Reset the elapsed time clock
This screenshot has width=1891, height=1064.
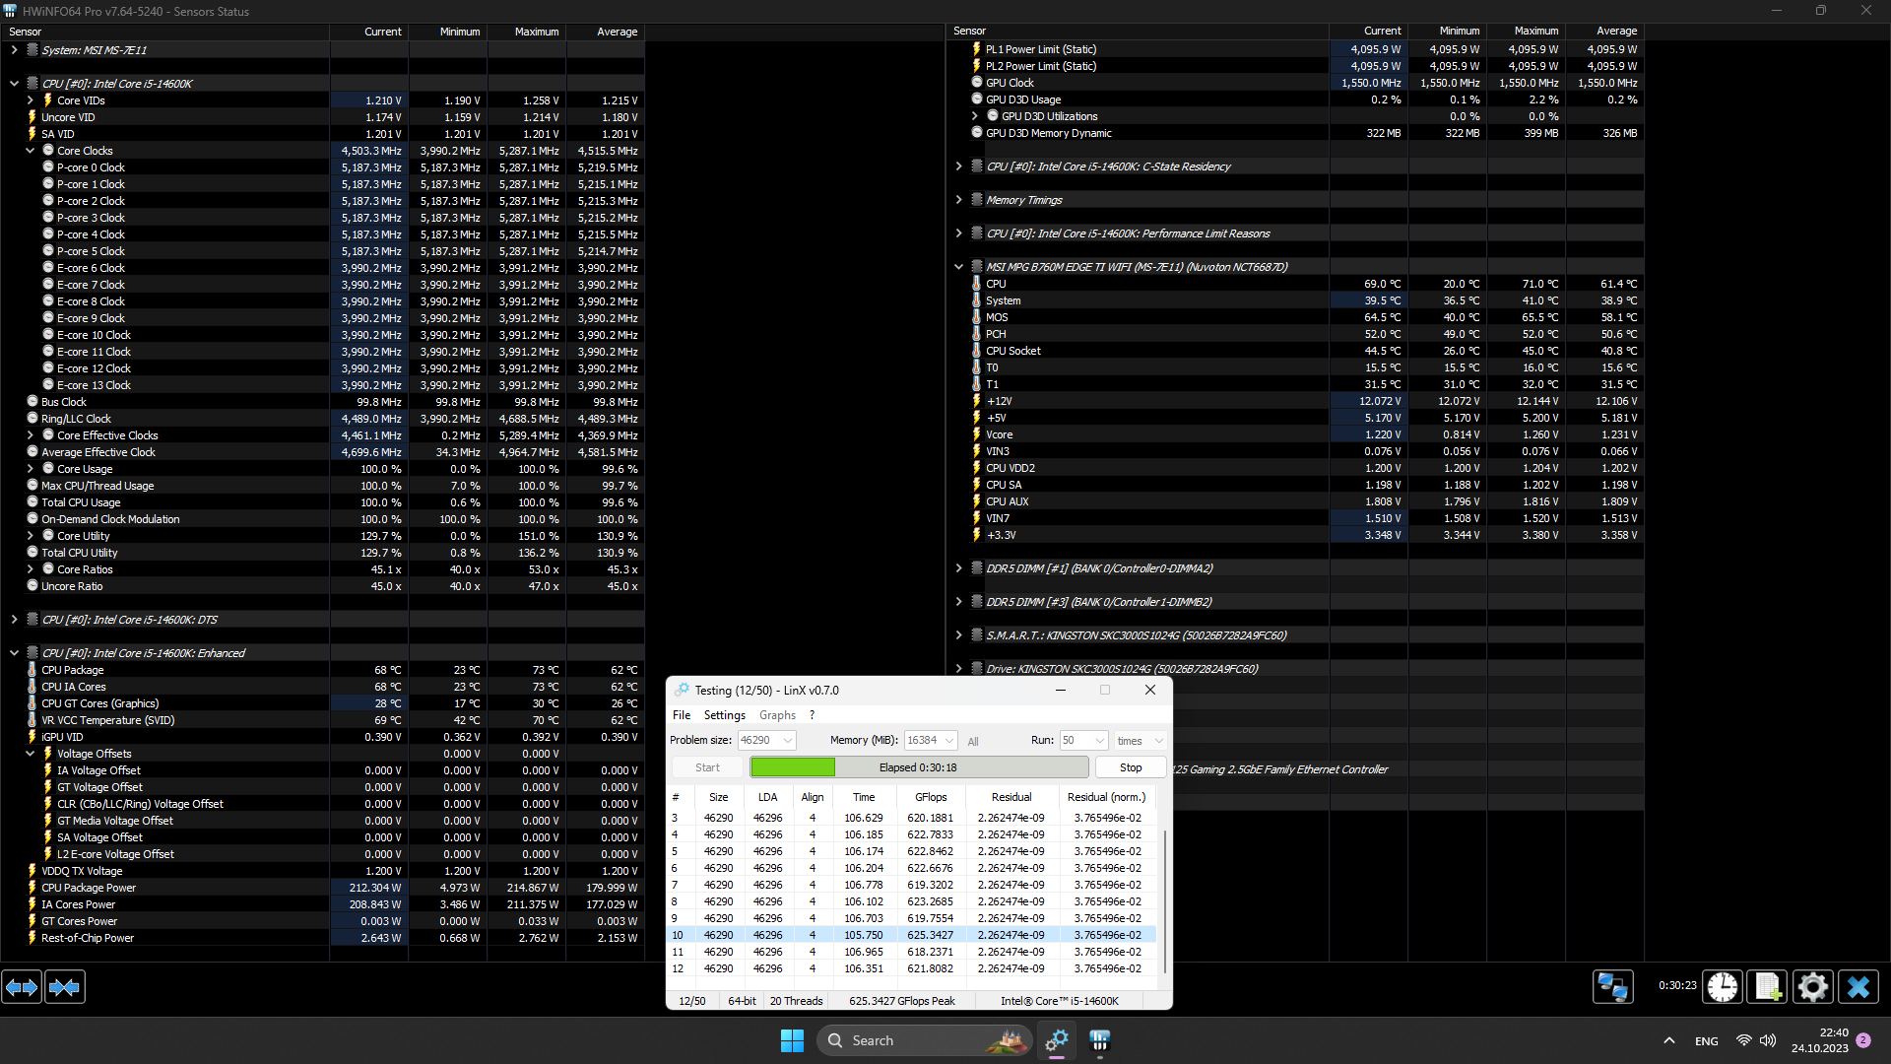(x=1723, y=986)
